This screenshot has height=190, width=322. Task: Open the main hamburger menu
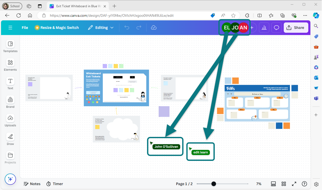[10, 28]
